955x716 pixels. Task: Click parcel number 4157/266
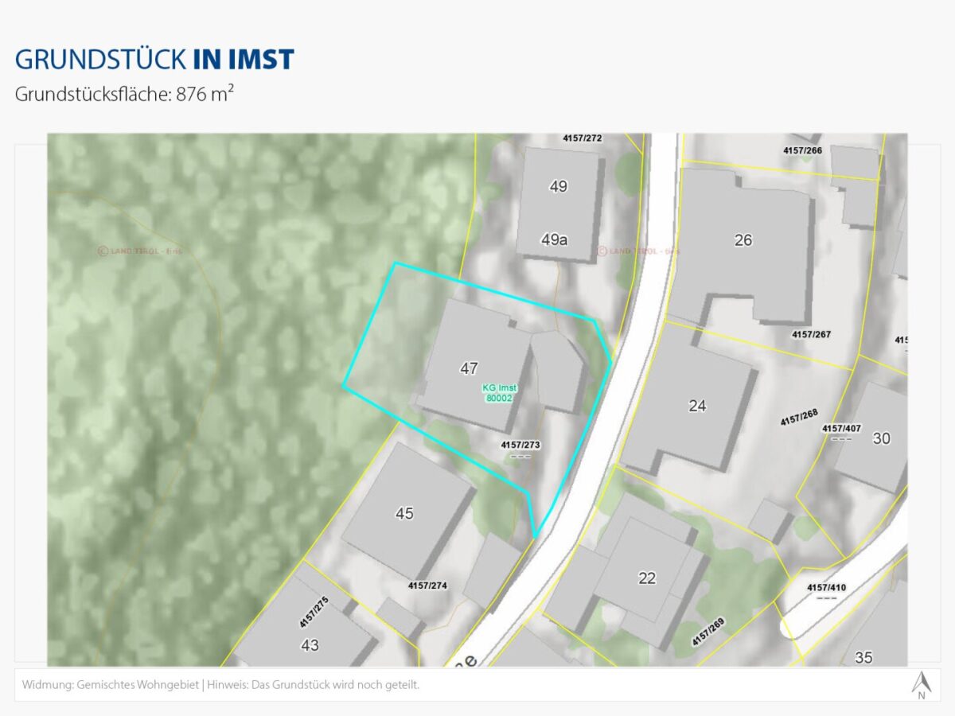click(x=802, y=150)
